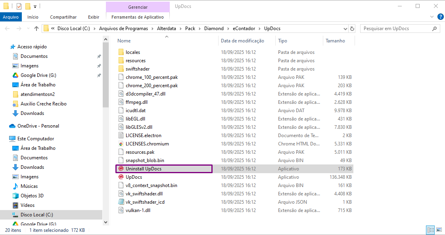This screenshot has height=235, width=445.
Task: Open the Ferramentas de Aplicativo tab
Action: coord(138,17)
